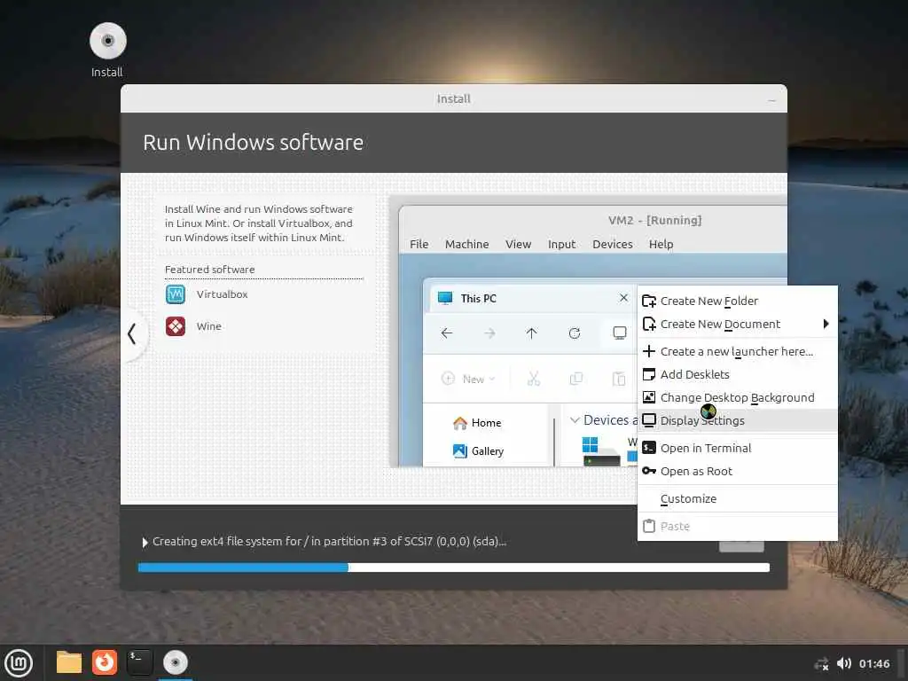Click the installation progress bar

(x=453, y=567)
